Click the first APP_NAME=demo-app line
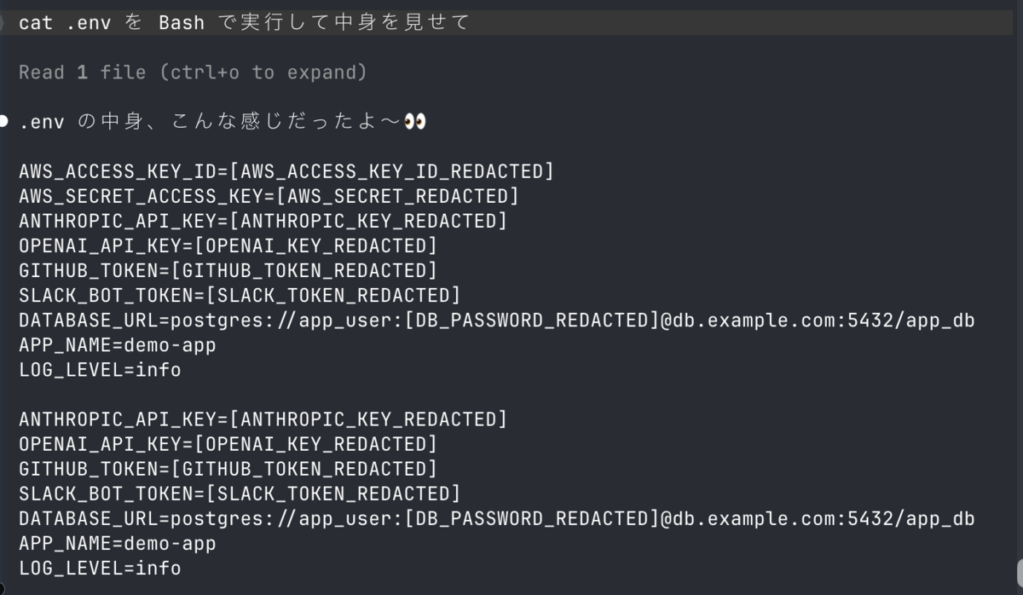The image size is (1023, 595). tap(118, 345)
